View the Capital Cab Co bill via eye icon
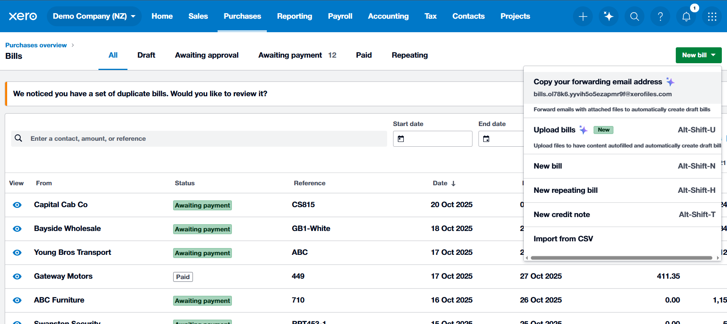 coord(17,205)
